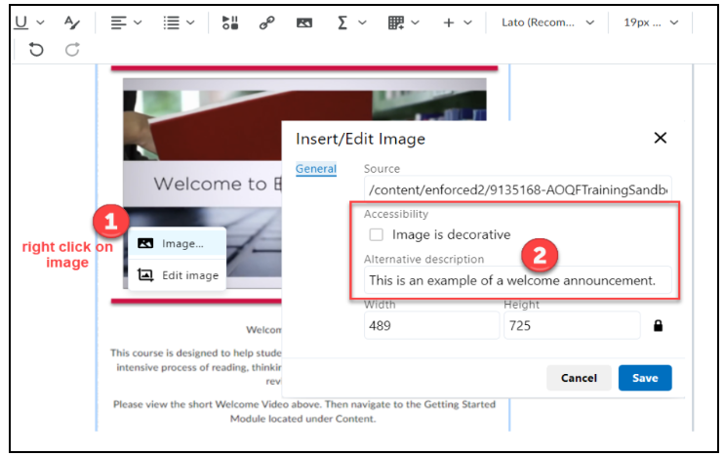Screen dimensions: 724x456
Task: Click the undo arrow icon
Action: click(36, 50)
